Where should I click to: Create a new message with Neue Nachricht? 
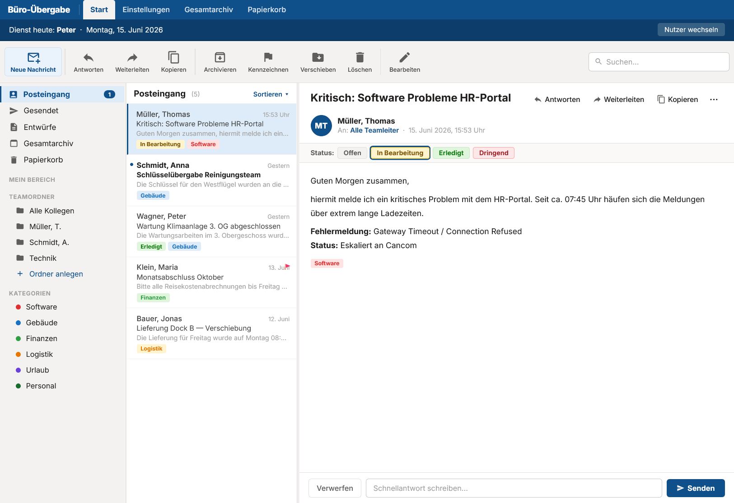[x=33, y=62]
